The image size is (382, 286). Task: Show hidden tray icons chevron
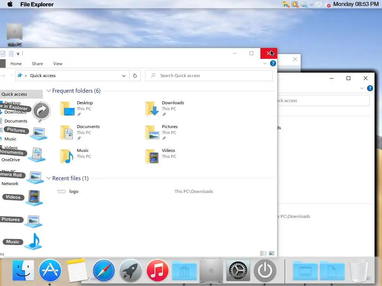(x=311, y=4)
